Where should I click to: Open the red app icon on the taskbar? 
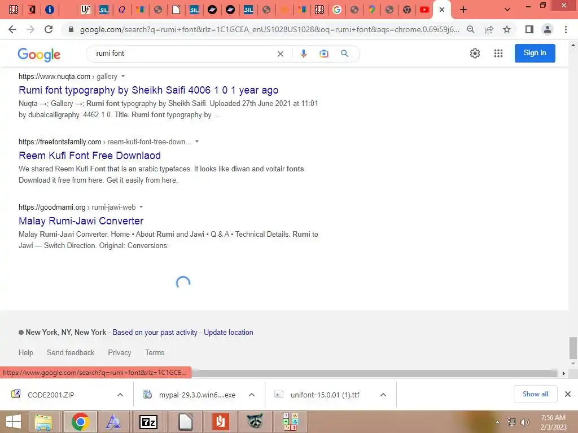221,422
